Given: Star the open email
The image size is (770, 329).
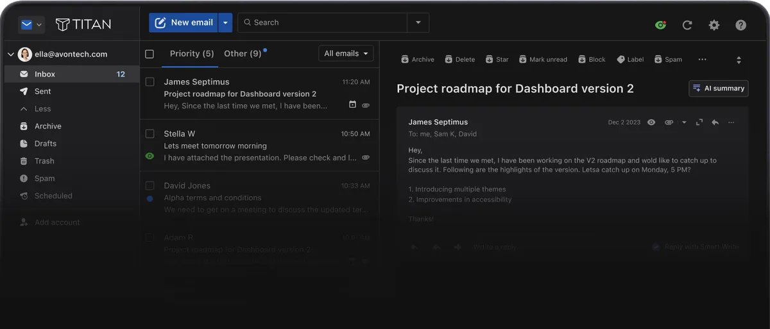Looking at the screenshot, I should click(x=497, y=59).
